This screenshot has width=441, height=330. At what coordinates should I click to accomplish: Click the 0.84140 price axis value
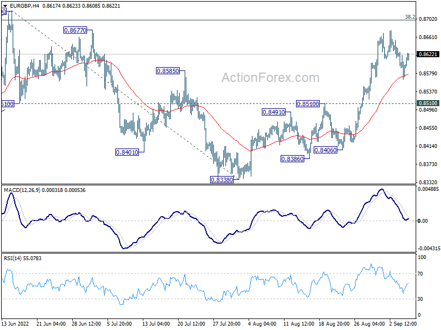point(428,146)
